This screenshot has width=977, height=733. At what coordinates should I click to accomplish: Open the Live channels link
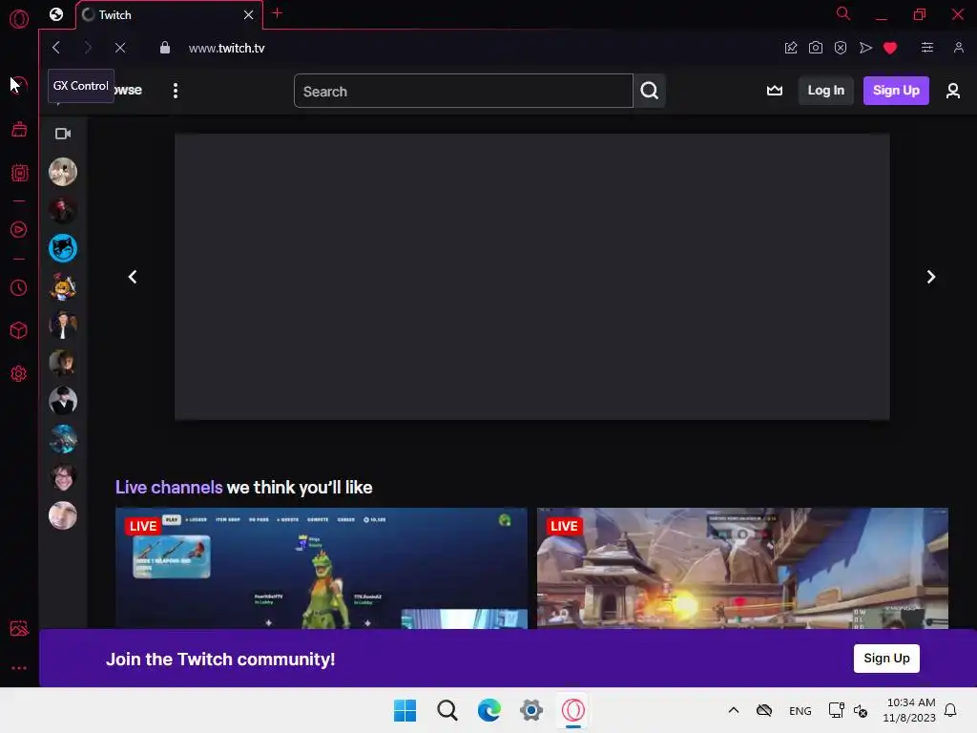tap(169, 488)
